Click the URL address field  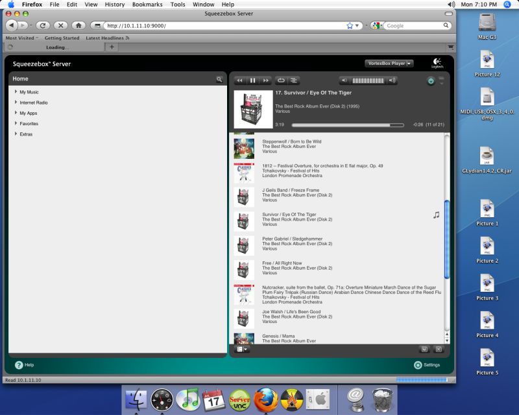click(x=225, y=25)
